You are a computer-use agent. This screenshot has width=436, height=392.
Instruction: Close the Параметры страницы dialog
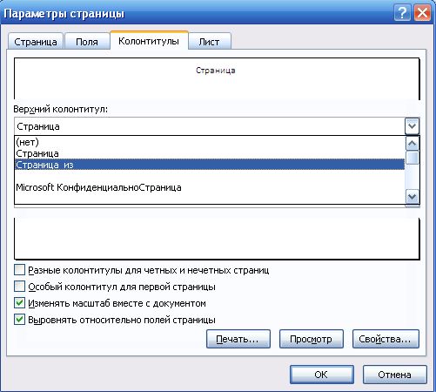click(422, 13)
